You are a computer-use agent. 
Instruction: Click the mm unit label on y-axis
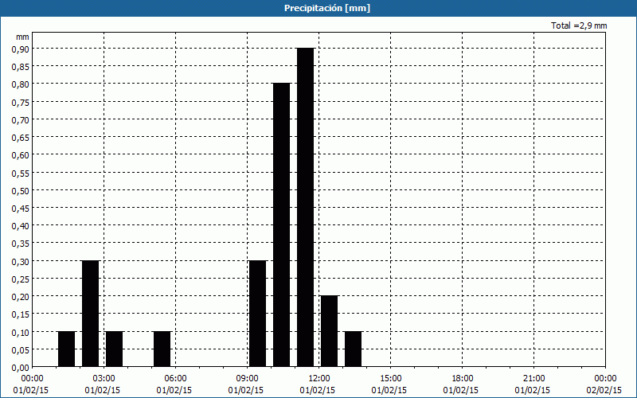click(22, 37)
